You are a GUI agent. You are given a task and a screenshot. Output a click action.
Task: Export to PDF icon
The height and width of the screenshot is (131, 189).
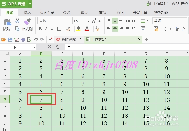point(17,40)
